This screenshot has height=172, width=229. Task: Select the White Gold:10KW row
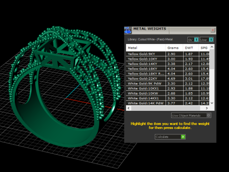(168, 93)
